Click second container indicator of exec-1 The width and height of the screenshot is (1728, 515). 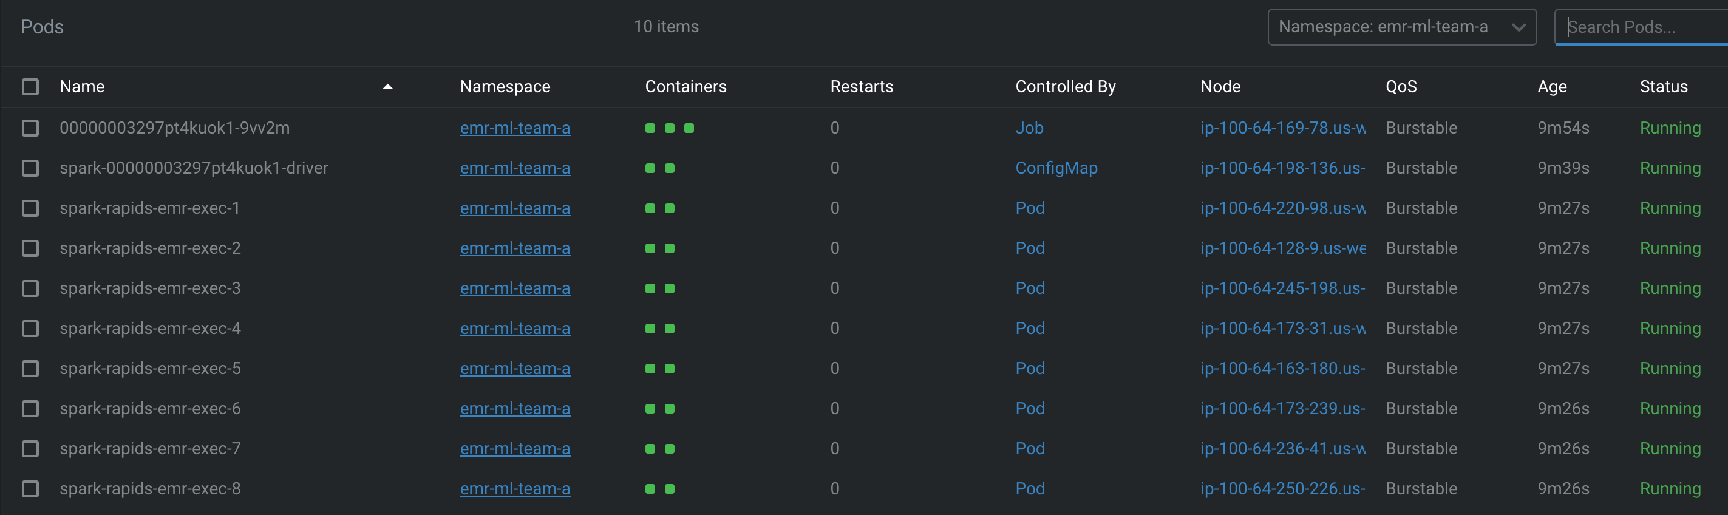pyautogui.click(x=670, y=208)
